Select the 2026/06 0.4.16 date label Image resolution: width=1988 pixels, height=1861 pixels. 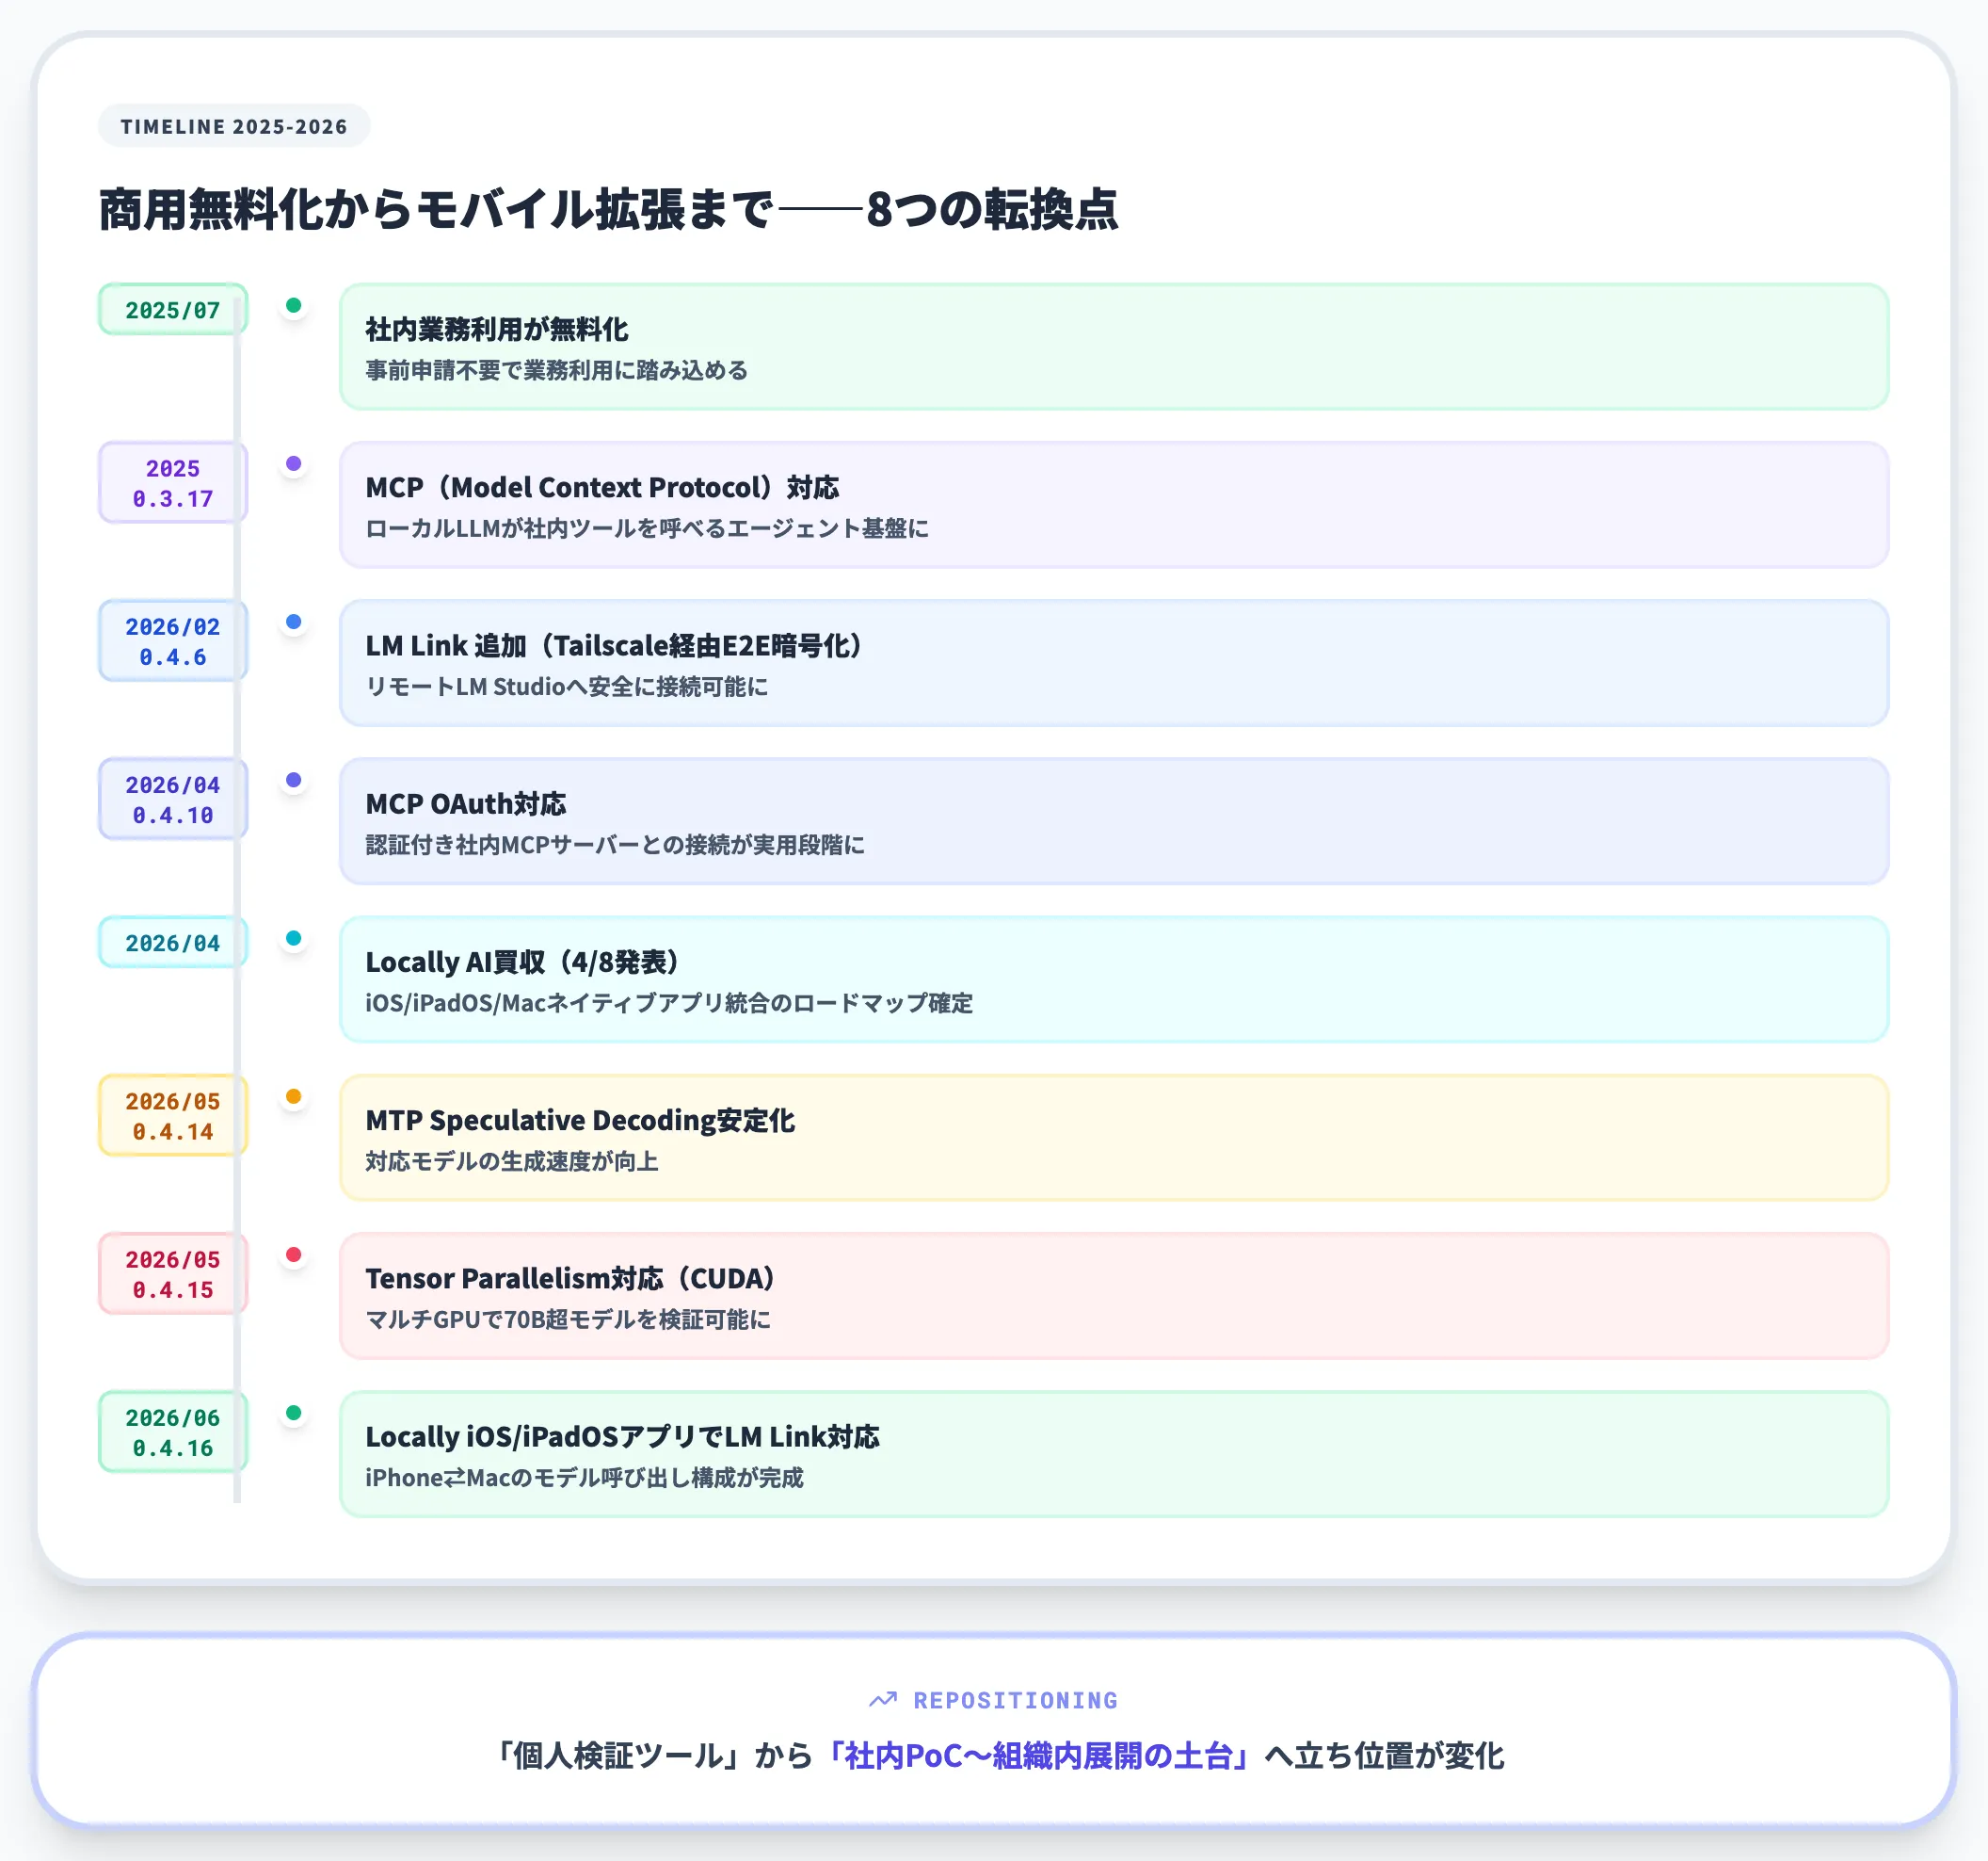(x=172, y=1432)
